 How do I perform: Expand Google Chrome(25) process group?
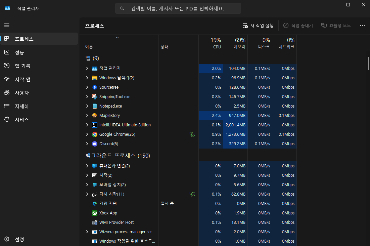tap(87, 134)
